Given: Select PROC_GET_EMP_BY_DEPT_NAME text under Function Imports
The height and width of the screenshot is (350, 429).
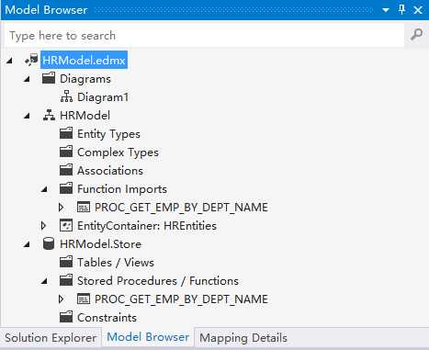Looking at the screenshot, I should pyautogui.click(x=181, y=208).
